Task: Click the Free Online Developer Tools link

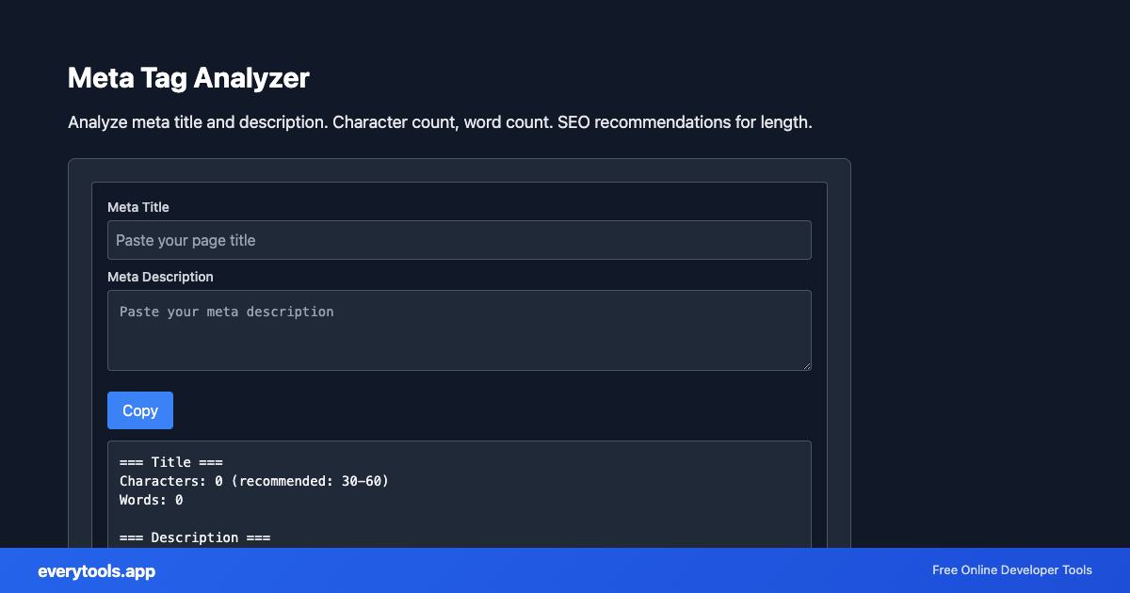Action: 1011,570
